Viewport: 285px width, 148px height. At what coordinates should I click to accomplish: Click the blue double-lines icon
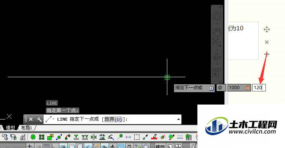click(180, 137)
